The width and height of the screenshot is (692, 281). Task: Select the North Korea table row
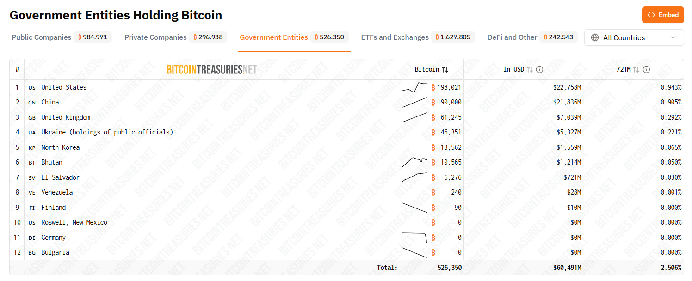(346, 147)
